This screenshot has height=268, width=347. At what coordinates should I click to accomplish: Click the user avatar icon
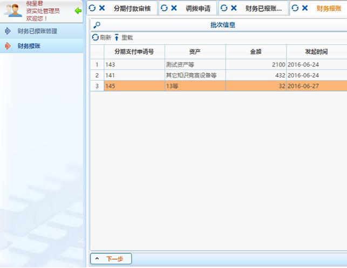point(12,10)
